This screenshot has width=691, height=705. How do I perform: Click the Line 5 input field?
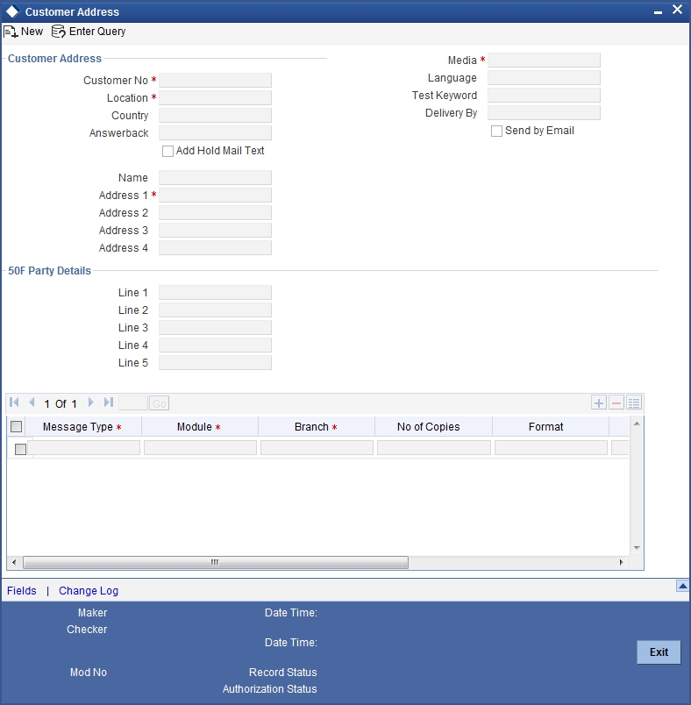pos(215,363)
